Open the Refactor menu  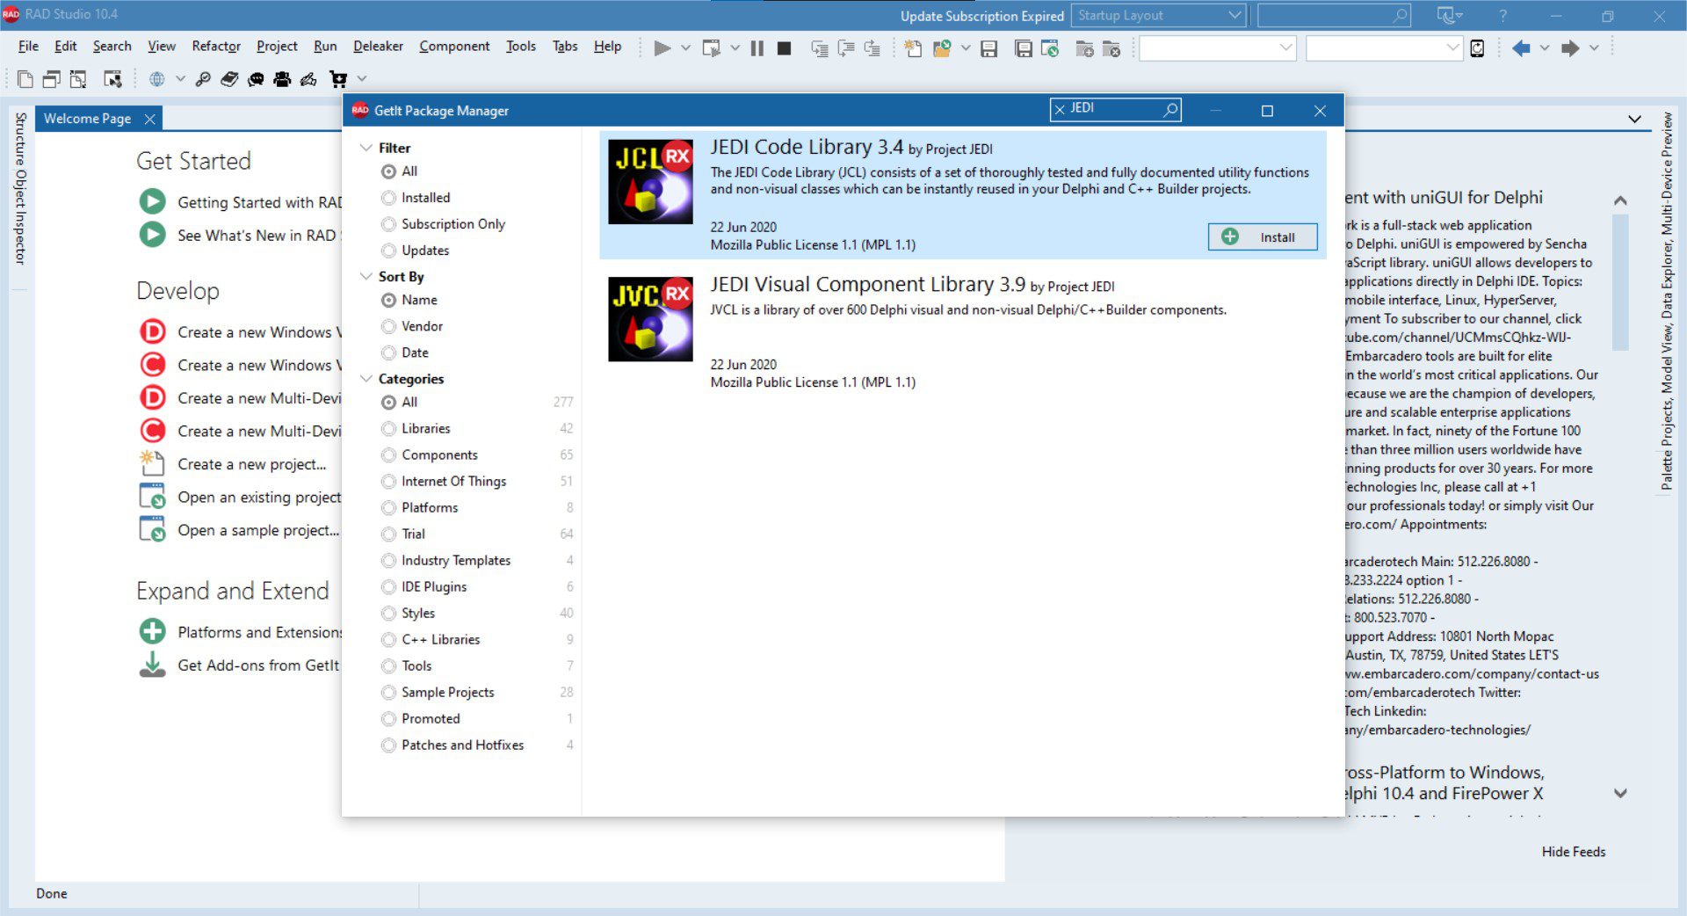[216, 46]
